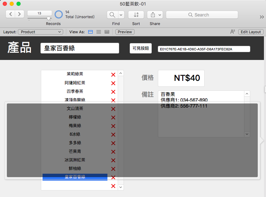Click the product name field 皇家百香綠

pos(80,48)
